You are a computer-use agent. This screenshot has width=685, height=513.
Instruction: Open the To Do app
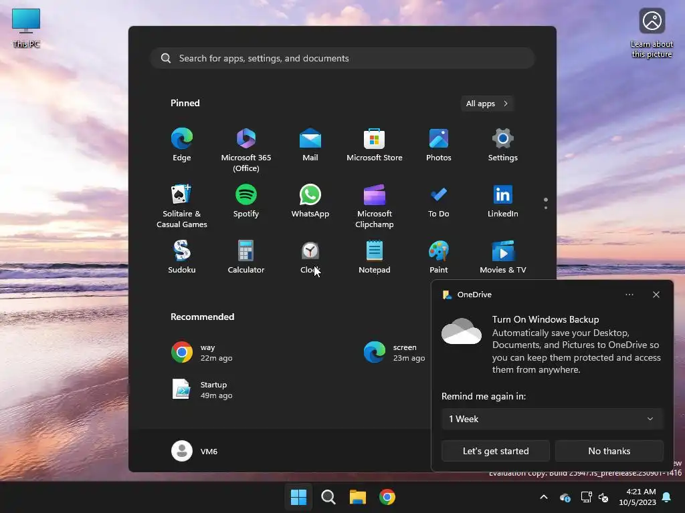click(x=439, y=201)
